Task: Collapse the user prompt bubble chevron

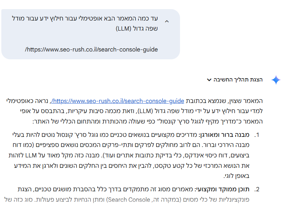Action: pyautogui.click(x=167, y=22)
